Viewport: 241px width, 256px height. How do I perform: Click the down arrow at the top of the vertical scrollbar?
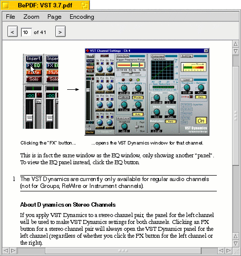236,51
